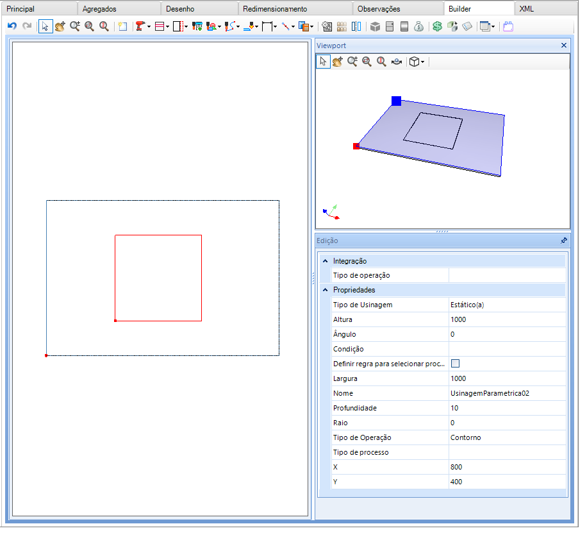Pin the Edição panel

tap(564, 241)
